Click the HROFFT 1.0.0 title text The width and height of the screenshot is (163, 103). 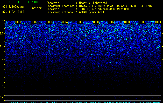pyautogui.click(x=20, y=2)
